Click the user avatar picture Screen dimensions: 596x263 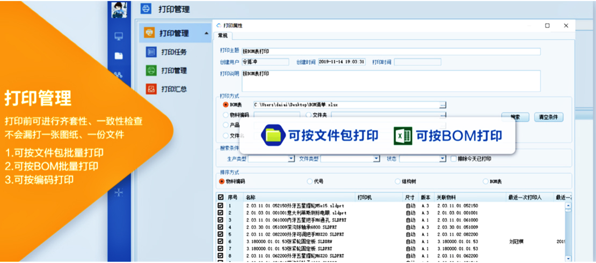click(119, 9)
